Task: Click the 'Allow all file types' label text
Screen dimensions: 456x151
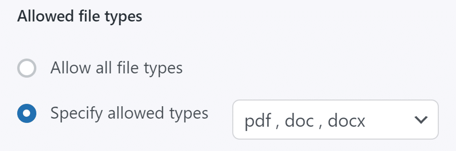Action: (116, 68)
